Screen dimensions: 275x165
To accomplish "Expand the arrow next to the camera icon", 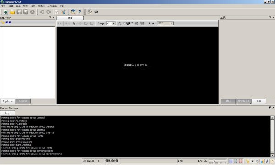I will pyautogui.click(x=132, y=23).
